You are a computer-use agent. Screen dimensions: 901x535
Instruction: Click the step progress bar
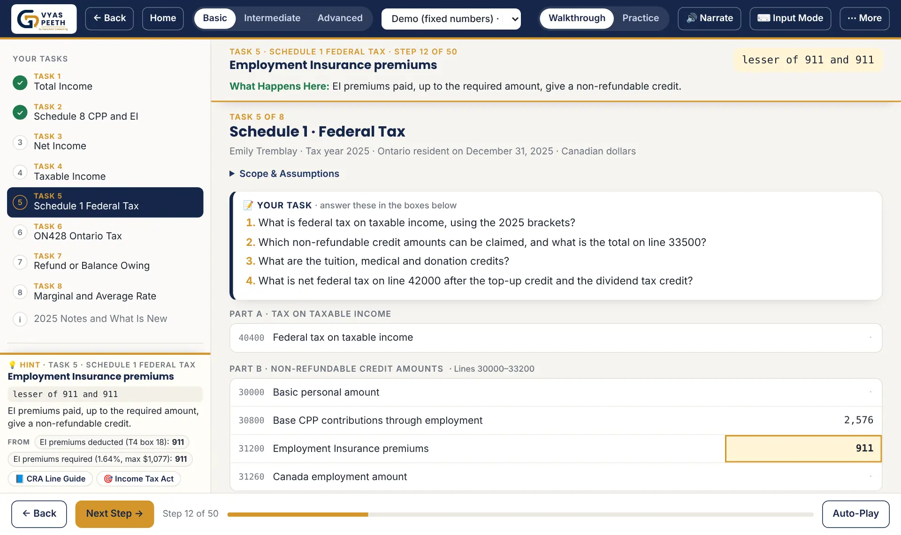point(520,514)
